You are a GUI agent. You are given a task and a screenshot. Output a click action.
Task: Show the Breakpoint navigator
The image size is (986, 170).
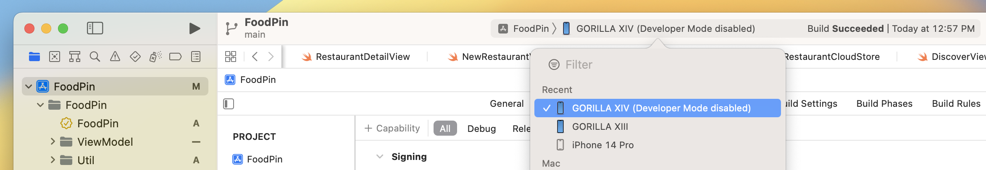pos(176,57)
